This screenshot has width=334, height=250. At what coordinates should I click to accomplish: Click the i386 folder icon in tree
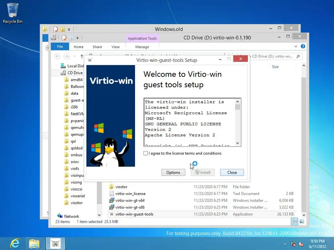[x=67, y=107]
